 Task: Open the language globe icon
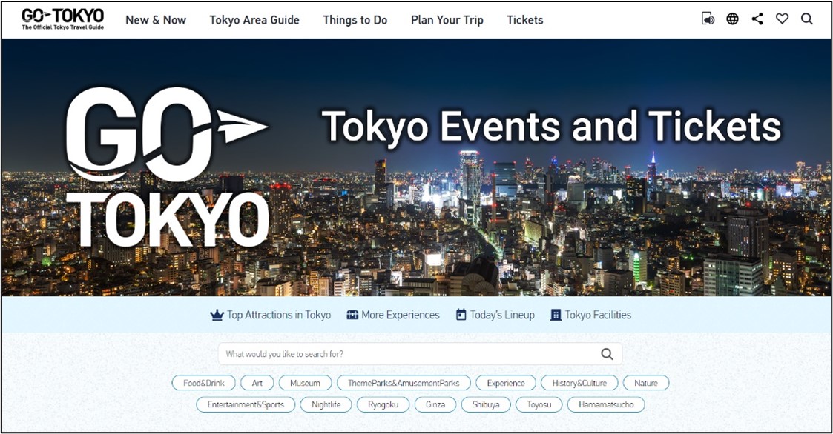point(732,19)
